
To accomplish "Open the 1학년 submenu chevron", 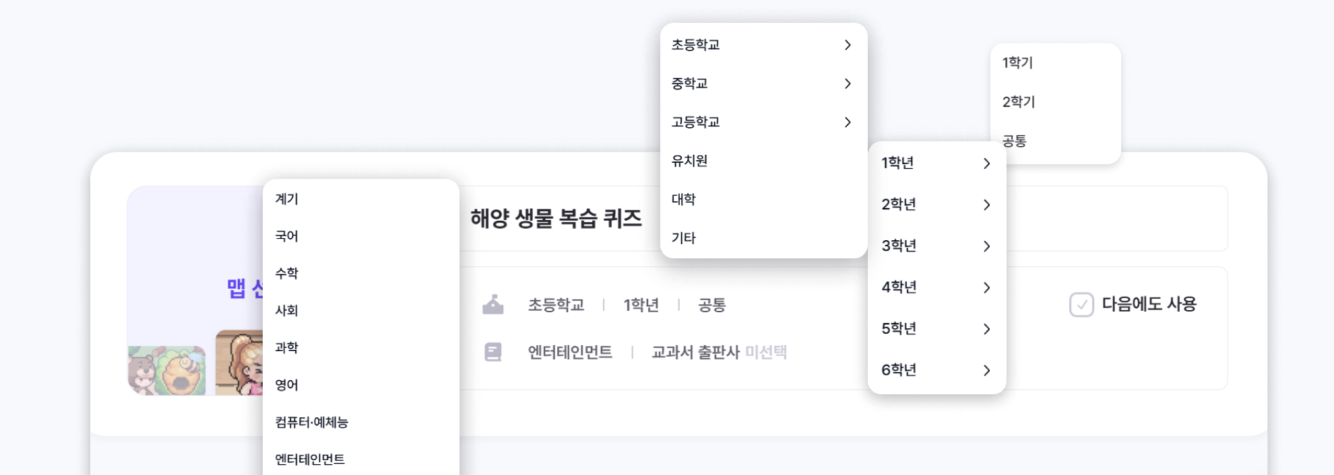I will click(986, 163).
